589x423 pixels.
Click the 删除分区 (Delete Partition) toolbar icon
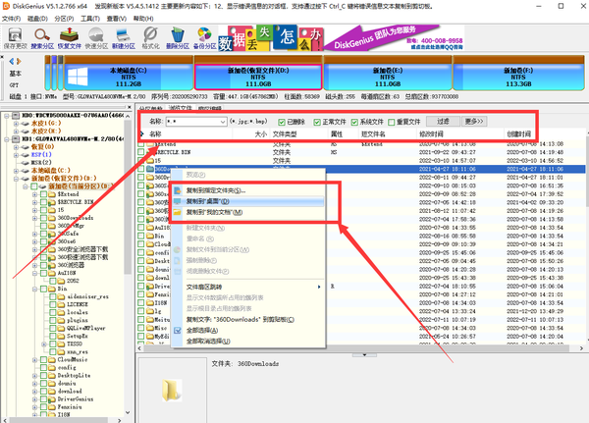pyautogui.click(x=179, y=36)
